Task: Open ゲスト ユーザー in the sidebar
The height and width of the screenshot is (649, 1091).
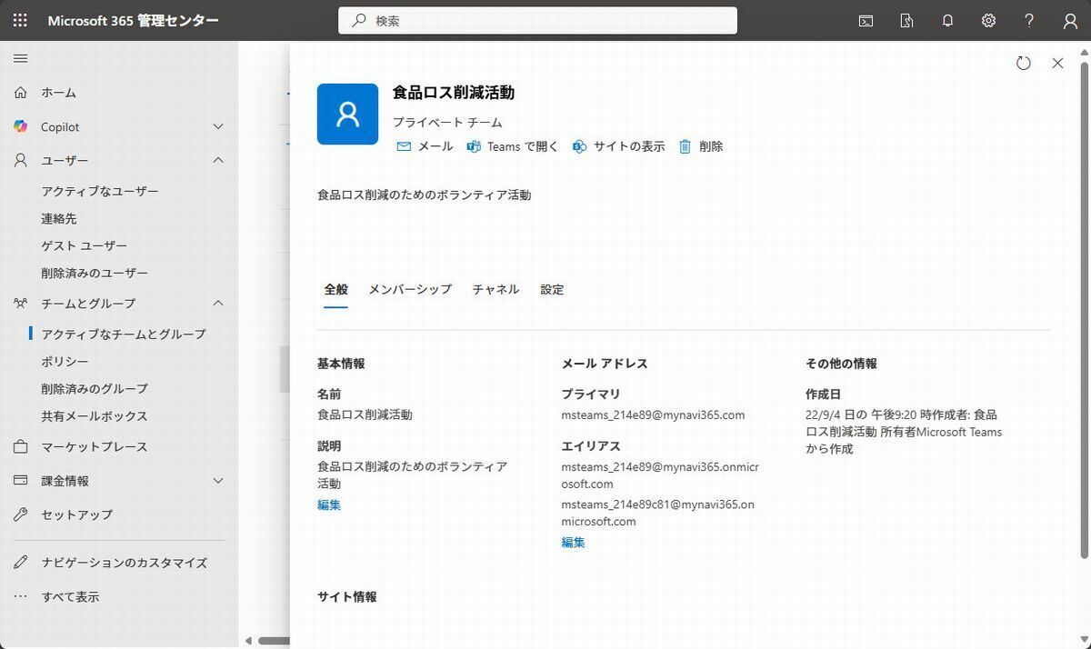Action: coord(85,245)
